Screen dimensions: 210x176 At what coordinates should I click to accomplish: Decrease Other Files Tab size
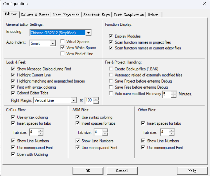(x=172, y=134)
